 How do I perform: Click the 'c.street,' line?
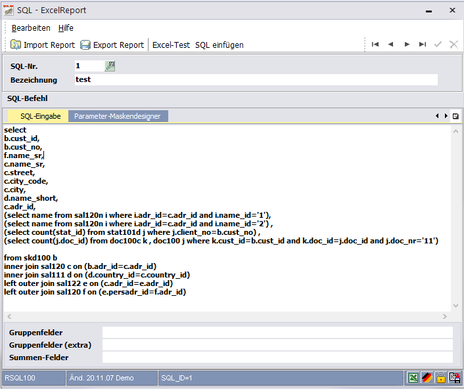click(x=19, y=173)
